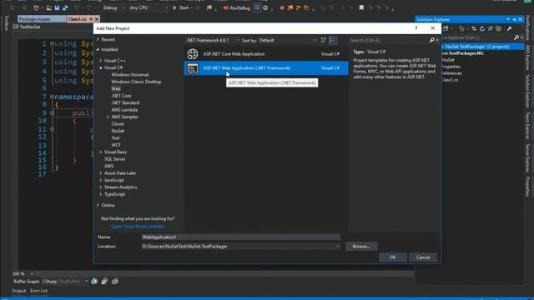Viewport: 534px width, 300px height.
Task: Switch to the Class1.cs editor tab
Action: click(78, 19)
